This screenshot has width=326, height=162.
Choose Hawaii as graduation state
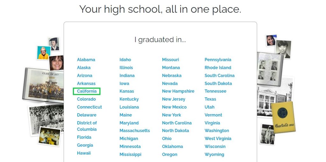pos(84,153)
